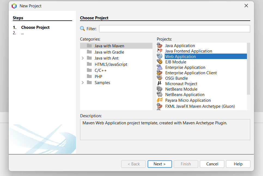263x176 pixels.
Task: Expand the Samples category
Action: click(x=83, y=83)
